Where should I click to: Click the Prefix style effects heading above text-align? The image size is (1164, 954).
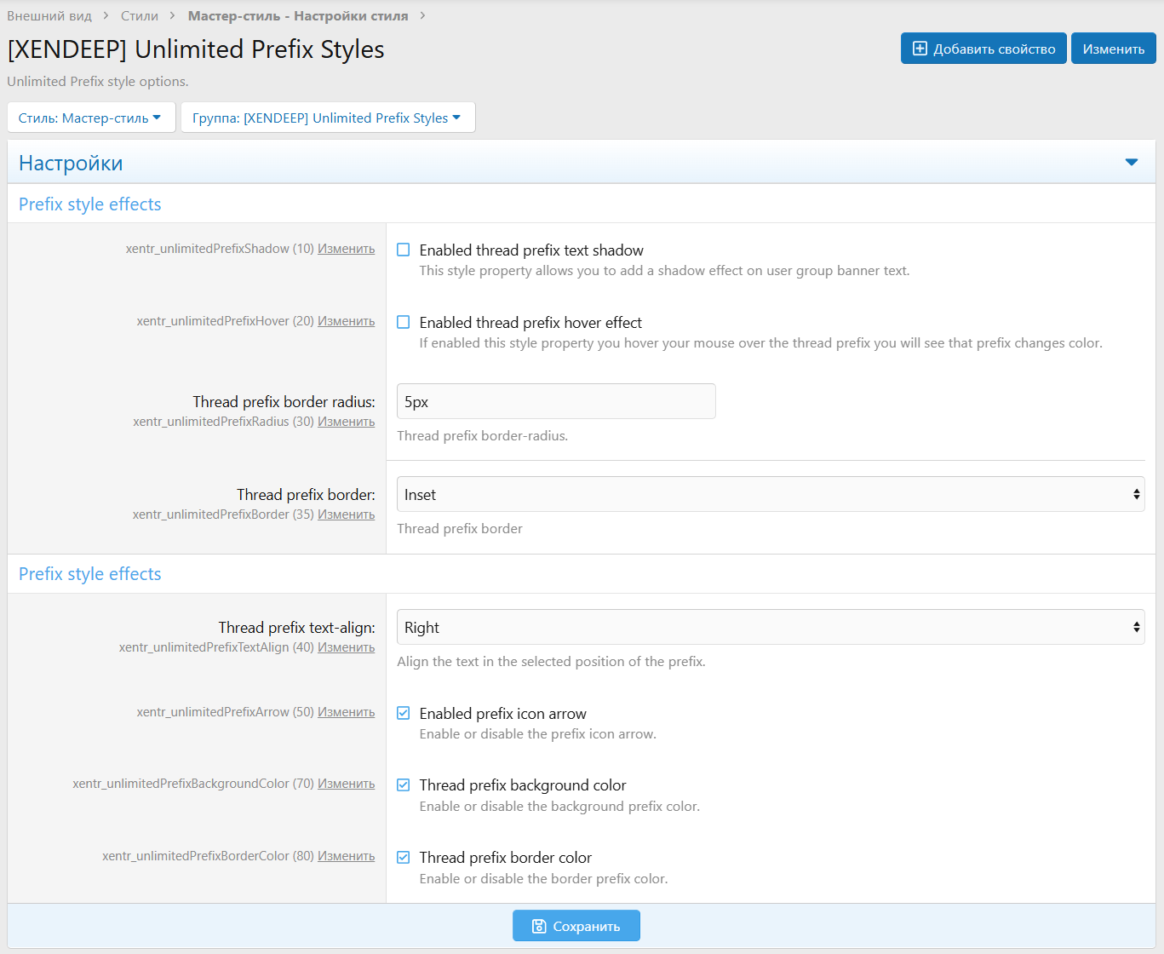(x=90, y=574)
